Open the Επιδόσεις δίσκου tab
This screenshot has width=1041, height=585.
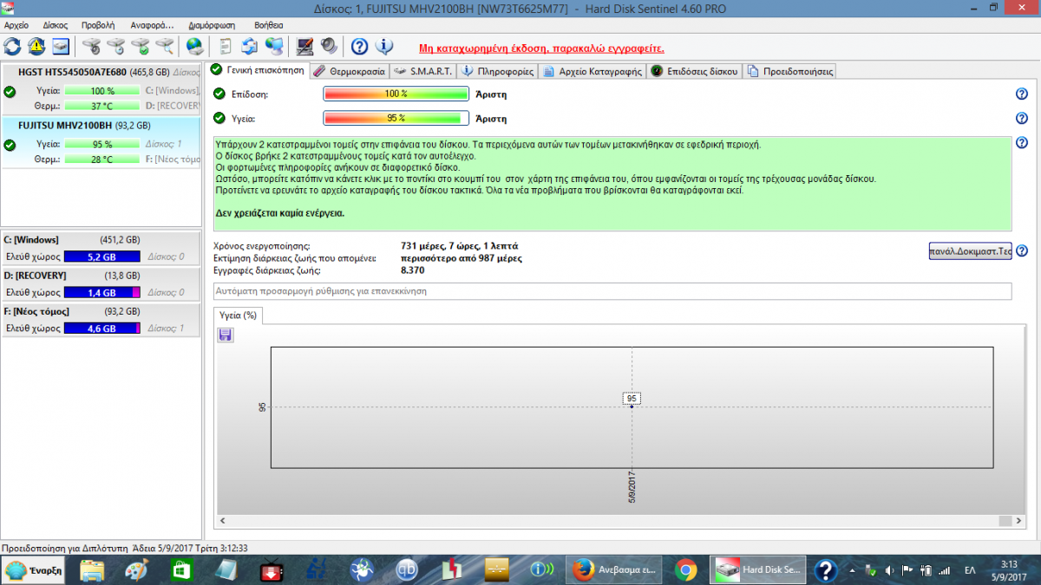coord(695,71)
